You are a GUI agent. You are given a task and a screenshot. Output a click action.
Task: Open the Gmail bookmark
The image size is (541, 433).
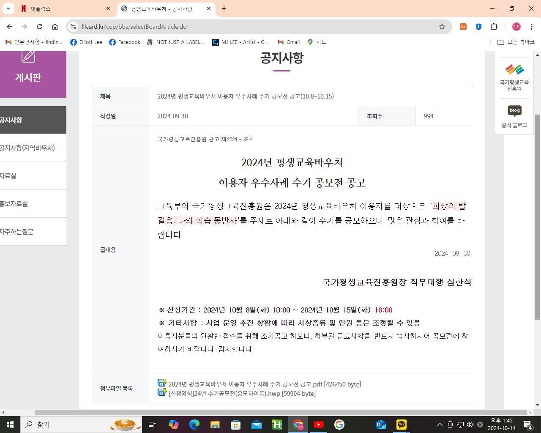point(289,42)
